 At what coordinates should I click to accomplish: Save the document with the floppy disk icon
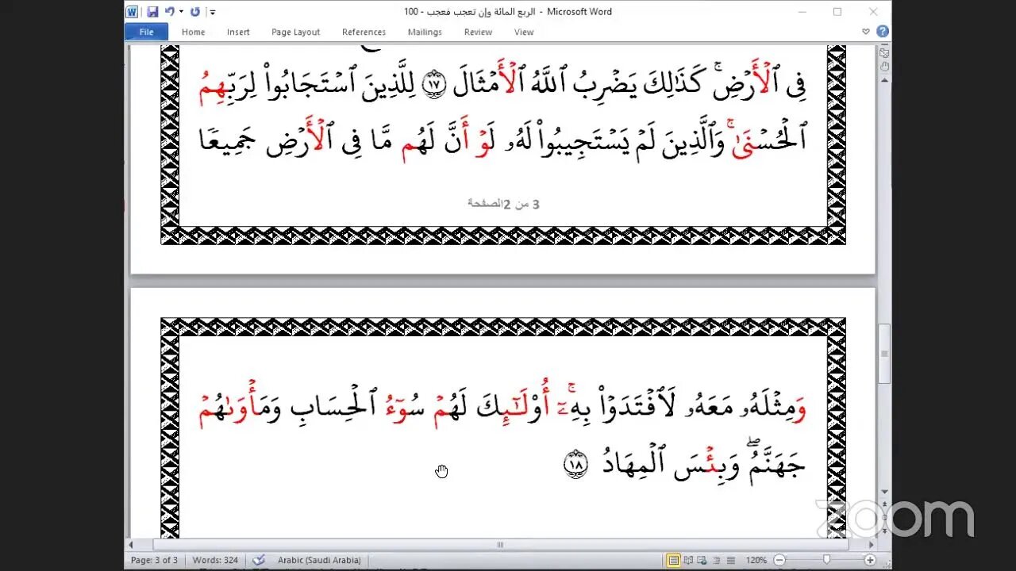coord(152,12)
